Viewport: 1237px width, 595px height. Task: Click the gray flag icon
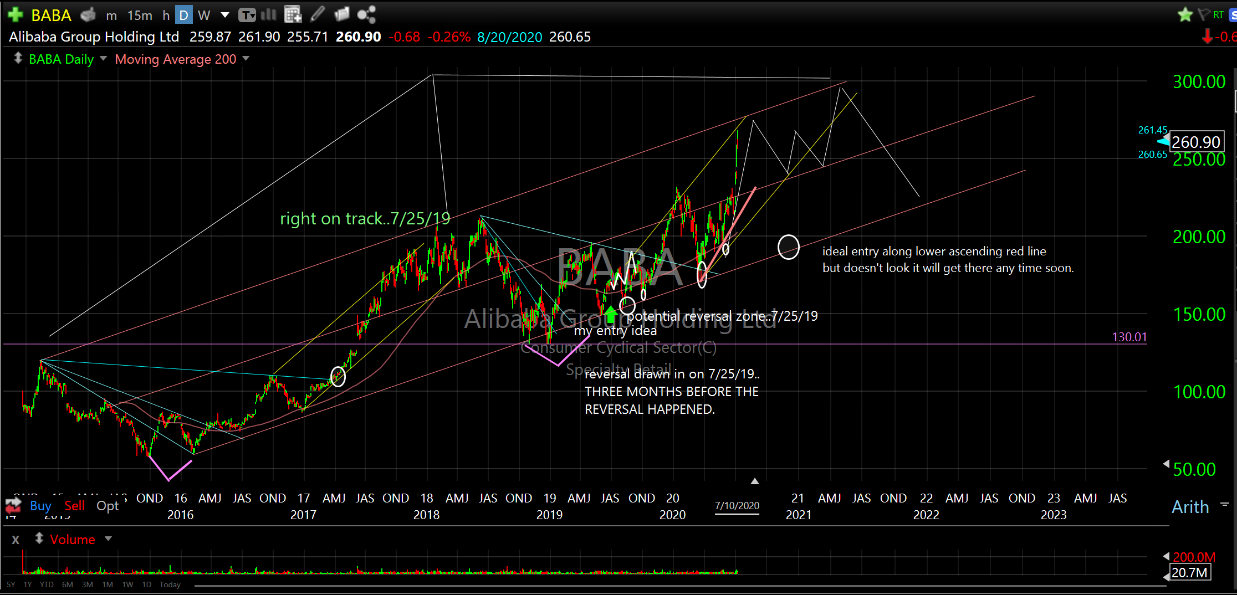(1203, 14)
